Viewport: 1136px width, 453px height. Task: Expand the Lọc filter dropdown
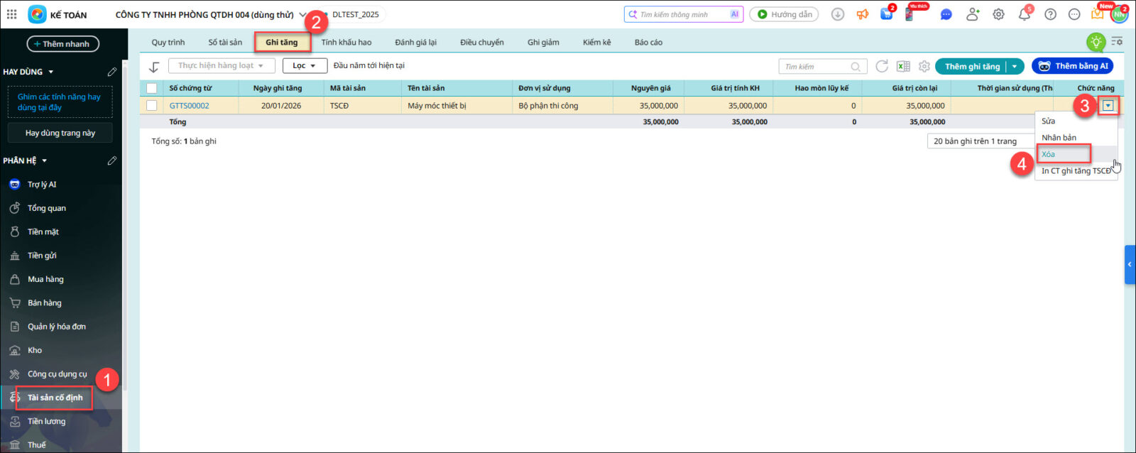pos(305,66)
